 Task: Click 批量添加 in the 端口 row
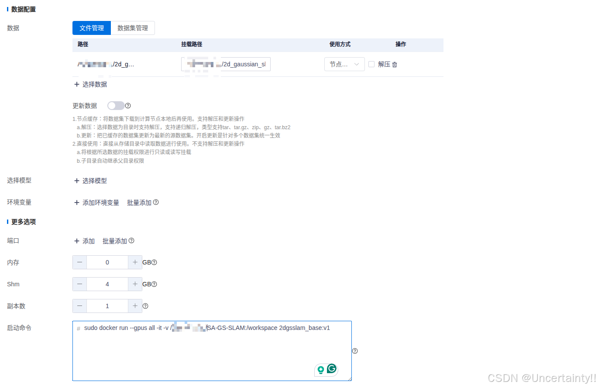coord(115,241)
